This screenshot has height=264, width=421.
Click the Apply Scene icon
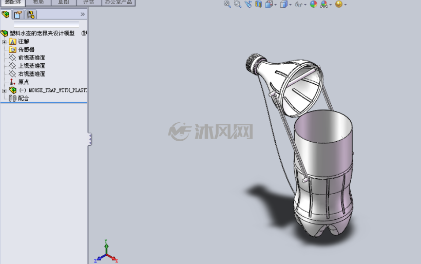324,4
